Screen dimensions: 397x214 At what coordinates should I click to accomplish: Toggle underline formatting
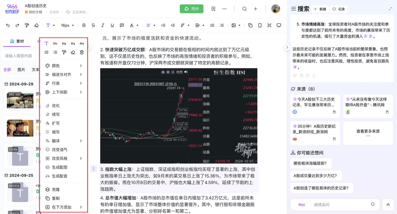112,25
